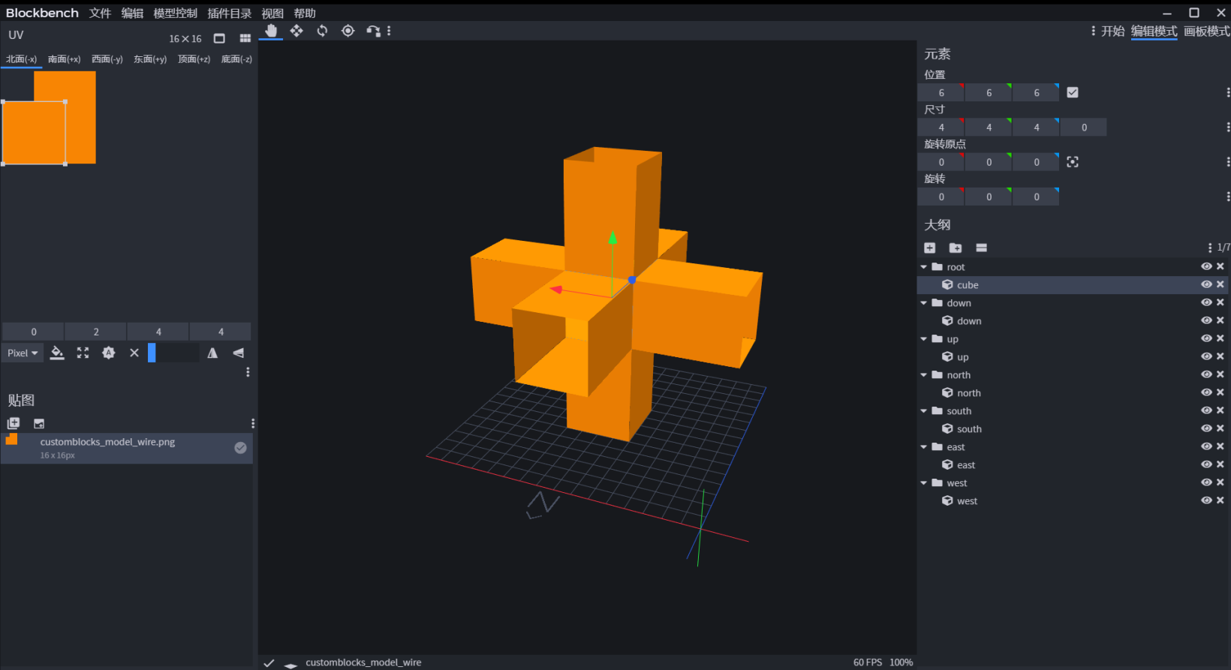Select the Pivot tool in toolbar
Screen dimensions: 1231x670
pos(348,31)
